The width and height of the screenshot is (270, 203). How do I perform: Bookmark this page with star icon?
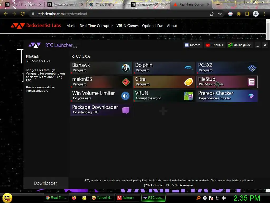pos(220,14)
